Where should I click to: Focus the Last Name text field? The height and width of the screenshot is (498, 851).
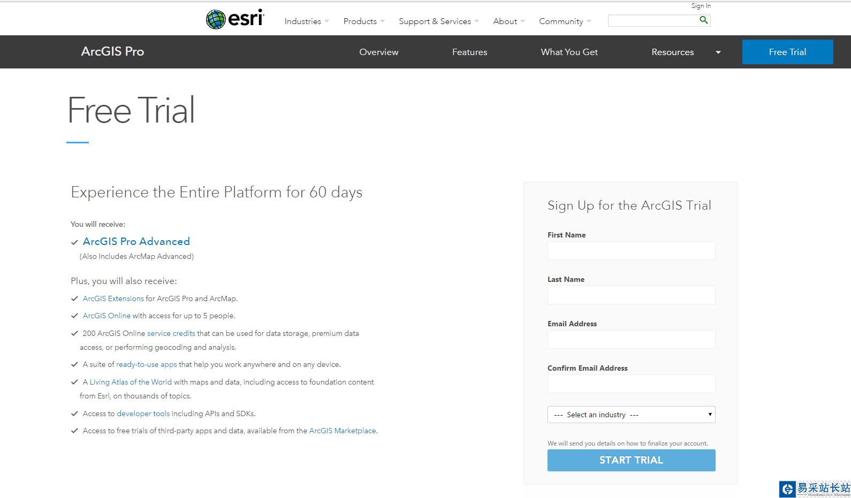tap(632, 295)
